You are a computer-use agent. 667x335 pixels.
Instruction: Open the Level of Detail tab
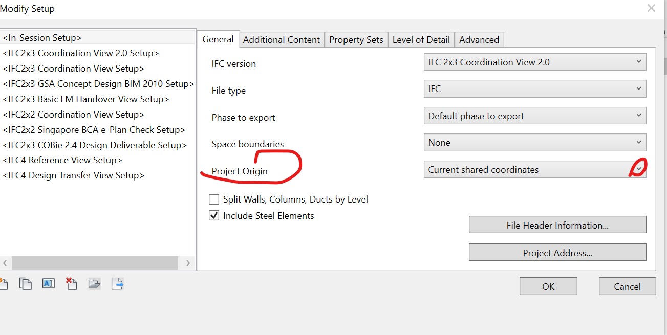pos(421,39)
